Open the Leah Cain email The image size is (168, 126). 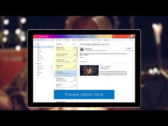[65, 86]
